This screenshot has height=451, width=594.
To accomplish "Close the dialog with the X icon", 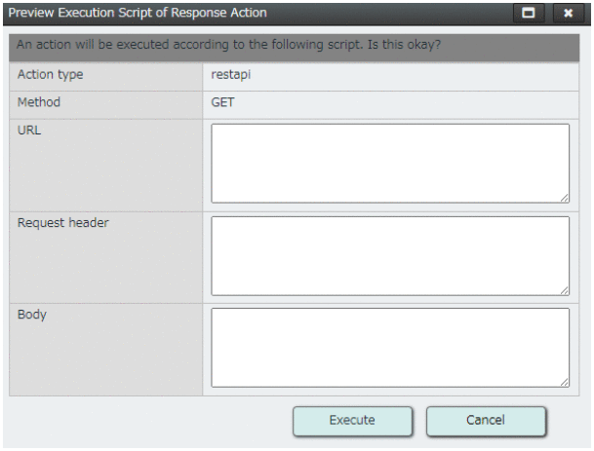I will pos(568,14).
